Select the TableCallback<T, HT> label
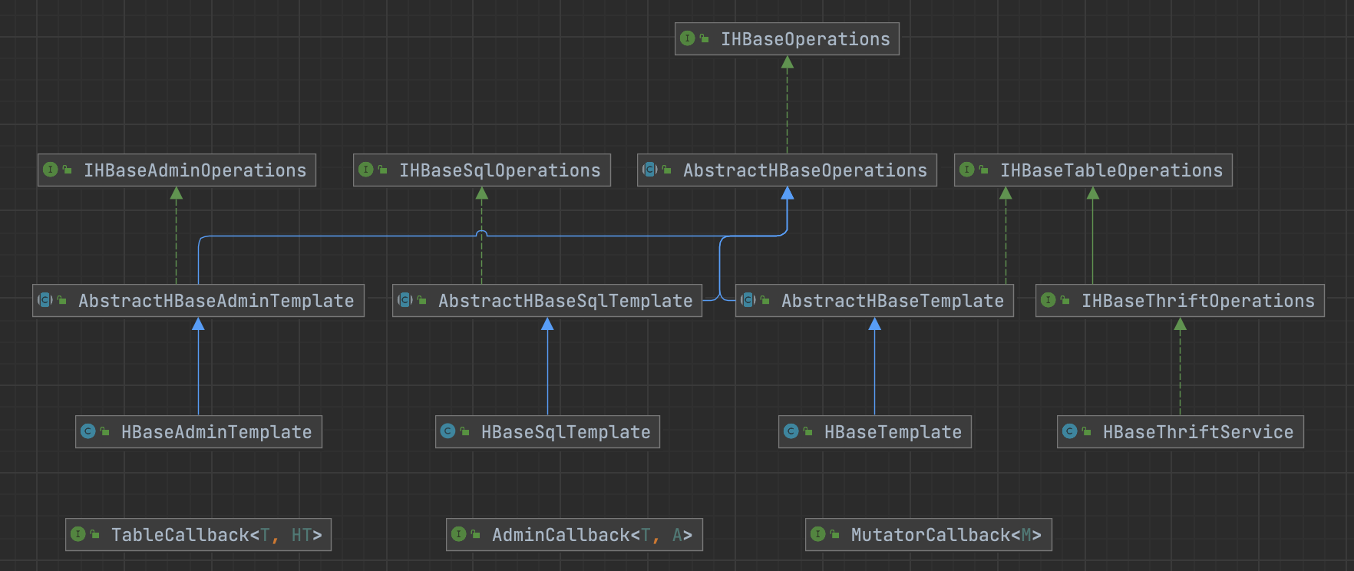This screenshot has width=1354, height=571. [x=216, y=535]
